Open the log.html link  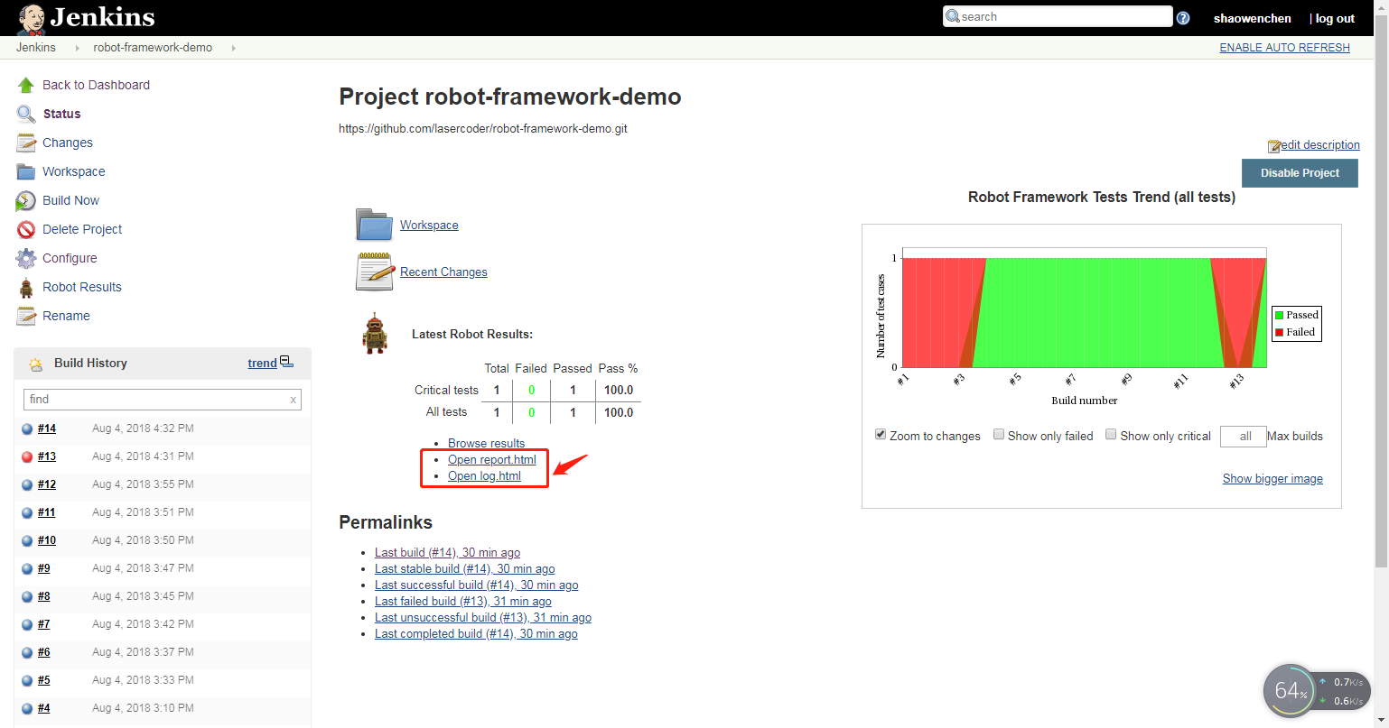click(x=484, y=475)
